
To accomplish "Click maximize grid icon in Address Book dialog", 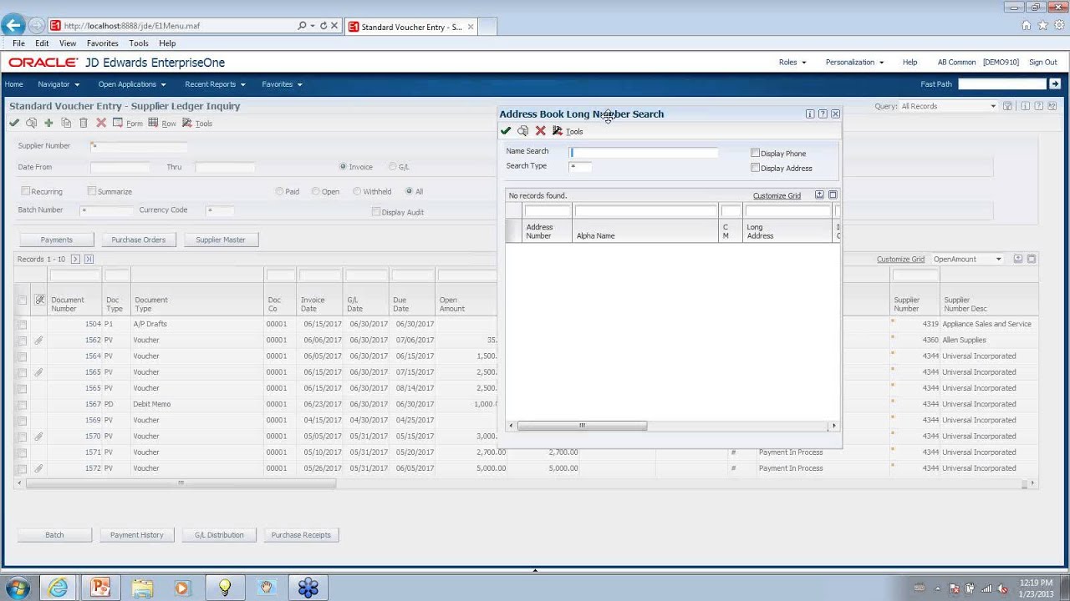I will [833, 195].
